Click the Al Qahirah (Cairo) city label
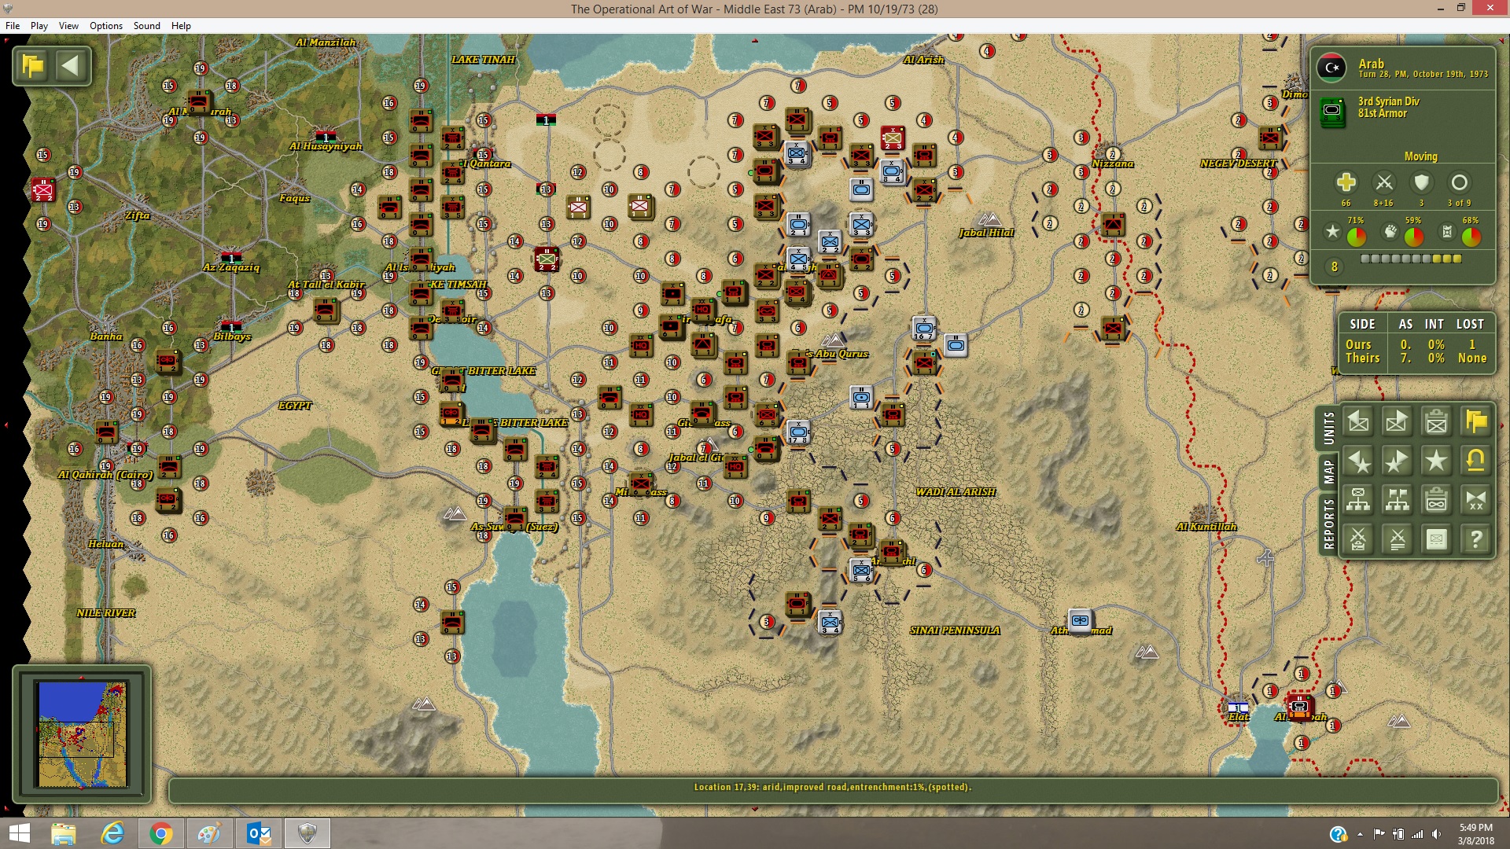 pyautogui.click(x=105, y=475)
